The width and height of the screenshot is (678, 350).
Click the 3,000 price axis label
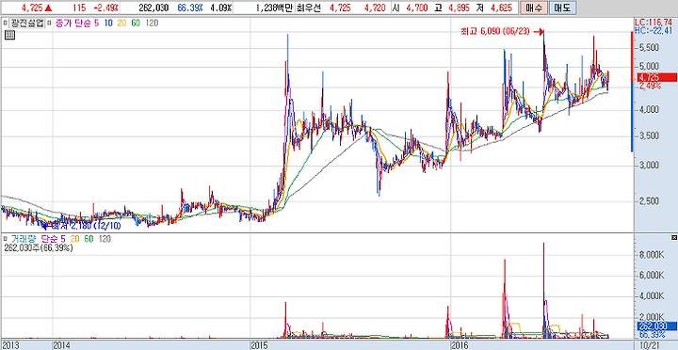click(650, 166)
